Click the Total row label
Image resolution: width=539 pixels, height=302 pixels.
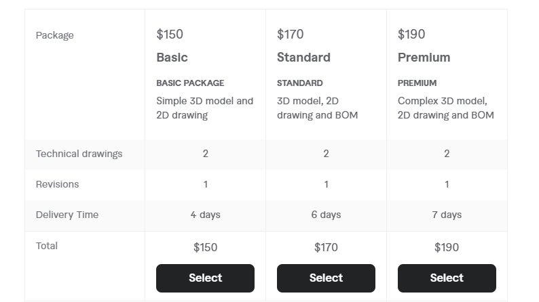47,246
